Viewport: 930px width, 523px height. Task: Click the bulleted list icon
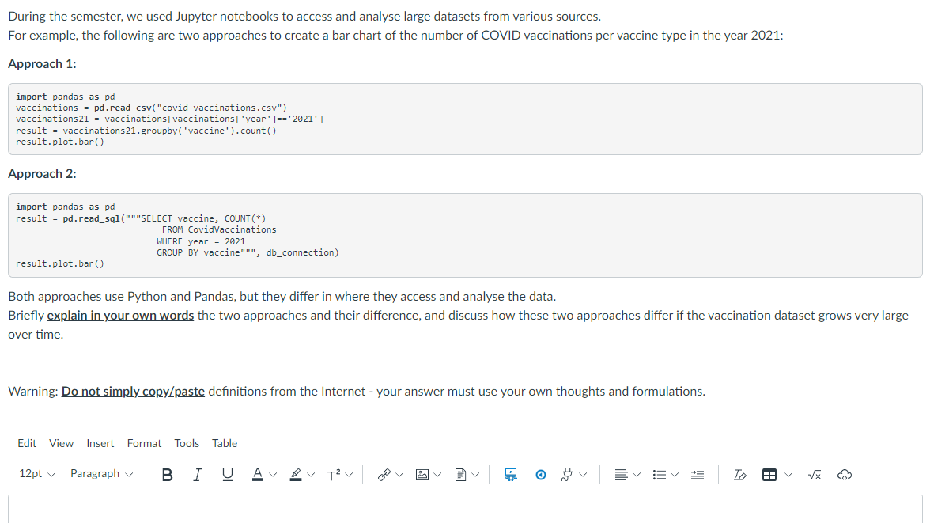(659, 474)
